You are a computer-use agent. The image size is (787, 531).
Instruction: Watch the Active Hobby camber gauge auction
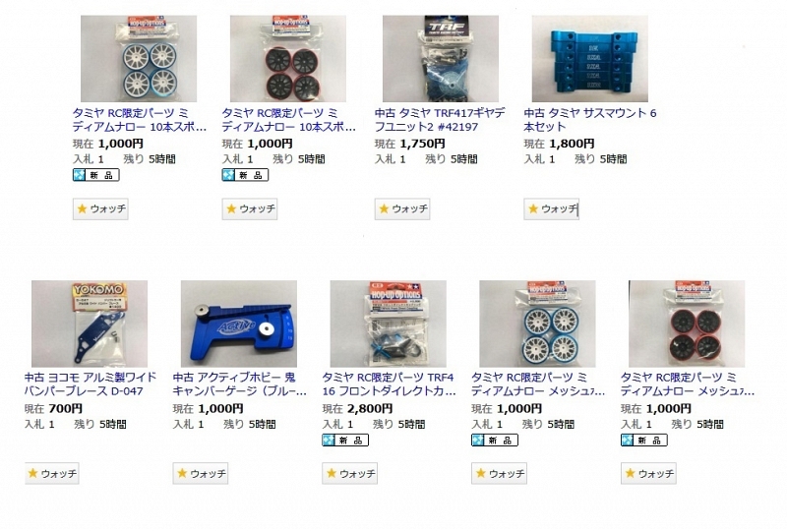[201, 473]
